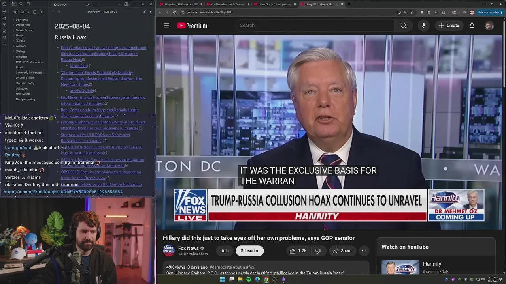Open the x.com EricLDaugh status link in chat
This screenshot has width=506, height=284.
tap(63, 192)
